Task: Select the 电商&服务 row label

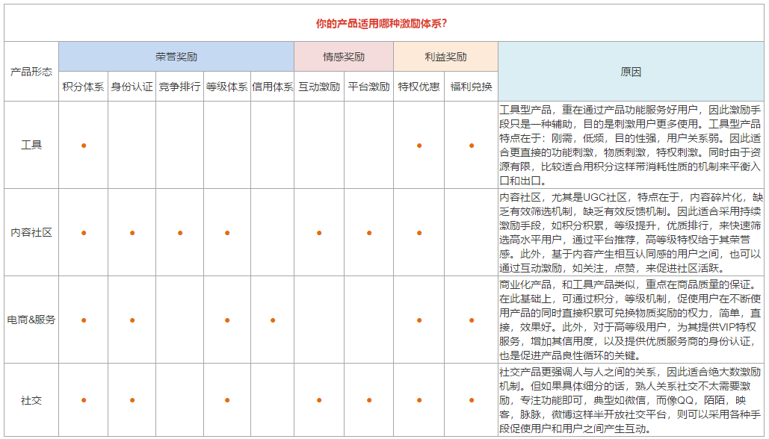Action: (31, 320)
